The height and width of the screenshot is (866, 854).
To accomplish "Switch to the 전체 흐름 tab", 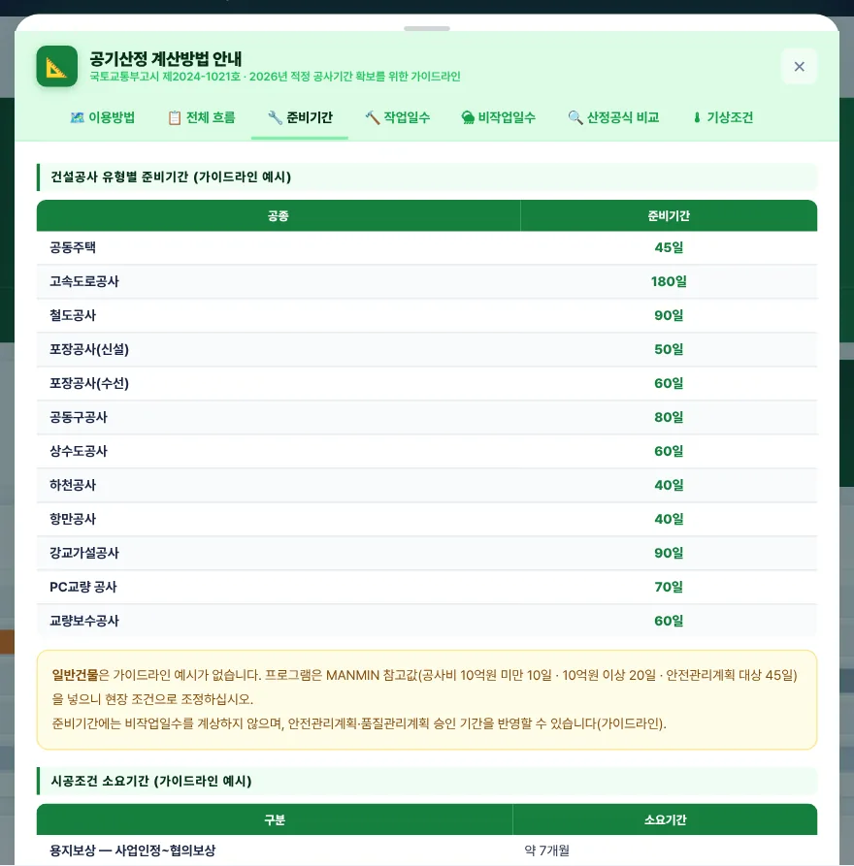I will click(202, 117).
